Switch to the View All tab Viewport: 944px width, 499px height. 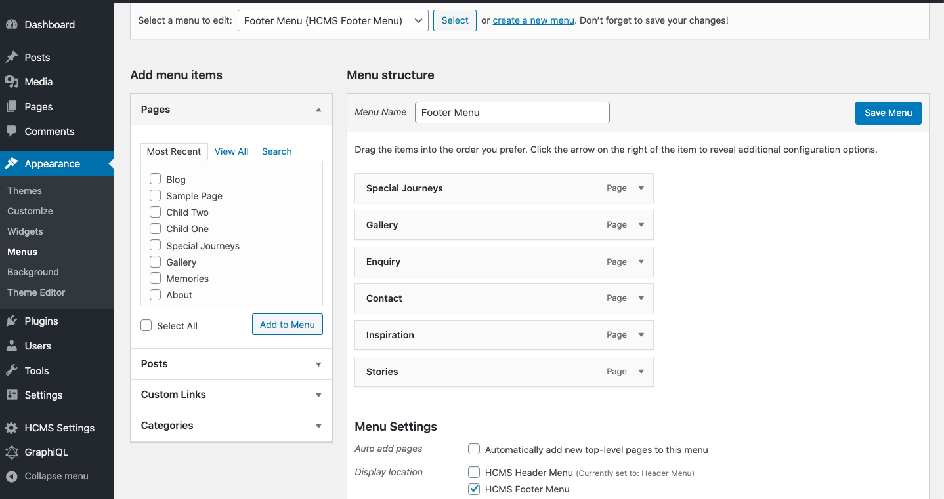point(231,151)
